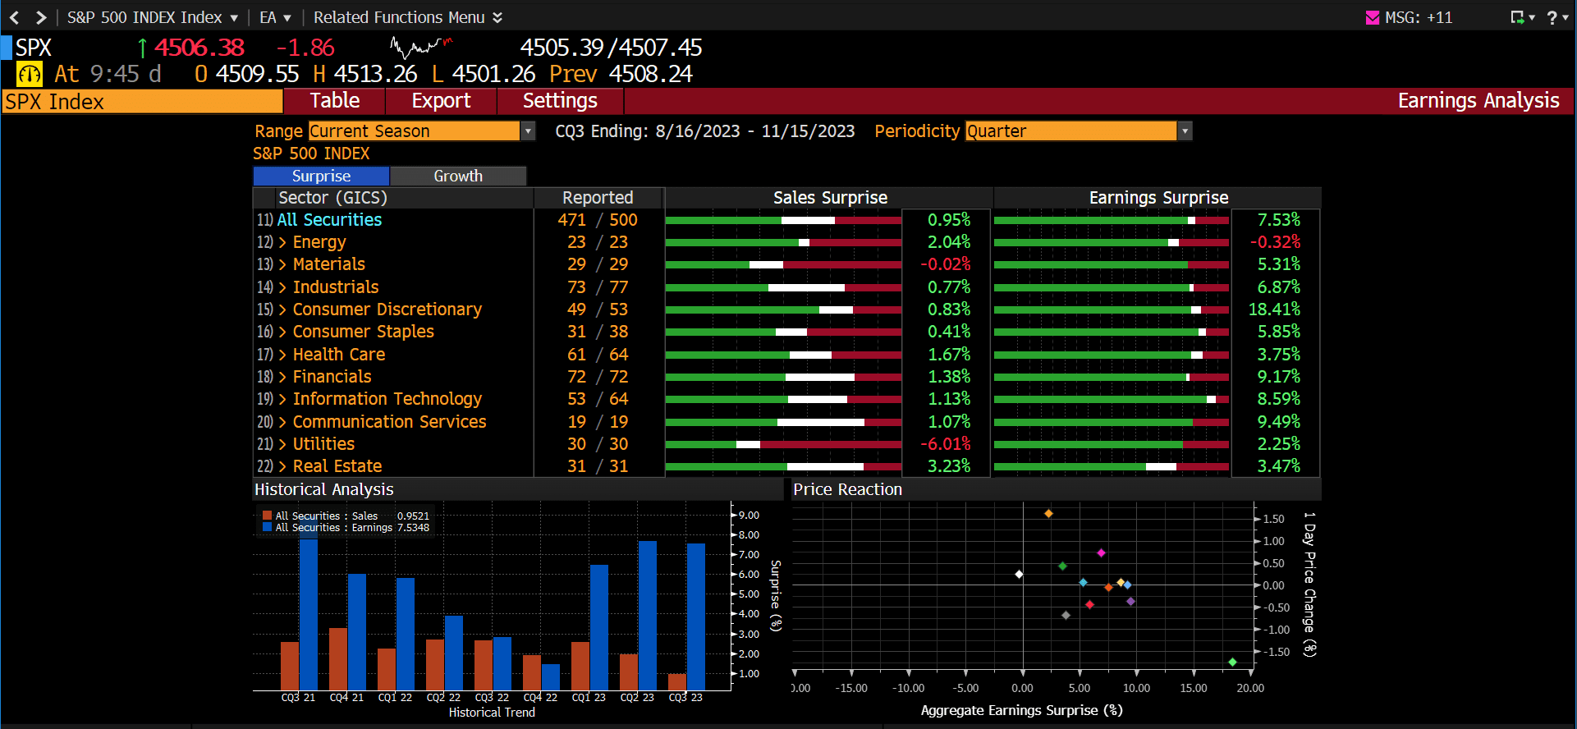Open the Export menu
1577x729 pixels.
click(441, 101)
